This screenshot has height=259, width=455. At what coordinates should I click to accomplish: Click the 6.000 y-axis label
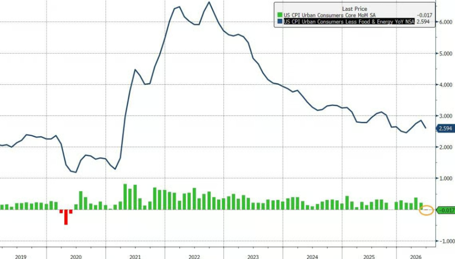pyautogui.click(x=446, y=22)
